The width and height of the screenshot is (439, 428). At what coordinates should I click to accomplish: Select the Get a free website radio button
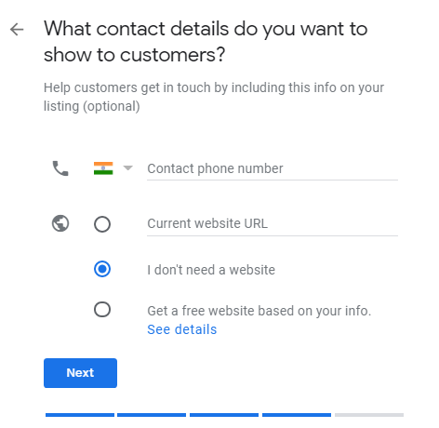coord(102,309)
